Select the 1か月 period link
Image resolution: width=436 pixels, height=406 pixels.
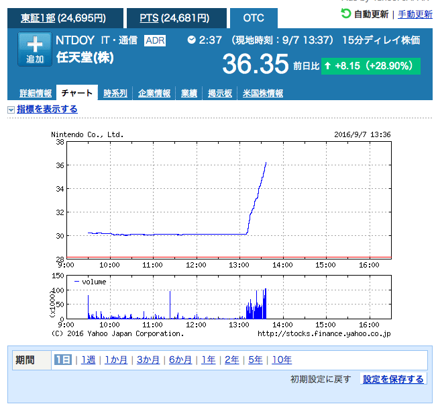(x=116, y=360)
